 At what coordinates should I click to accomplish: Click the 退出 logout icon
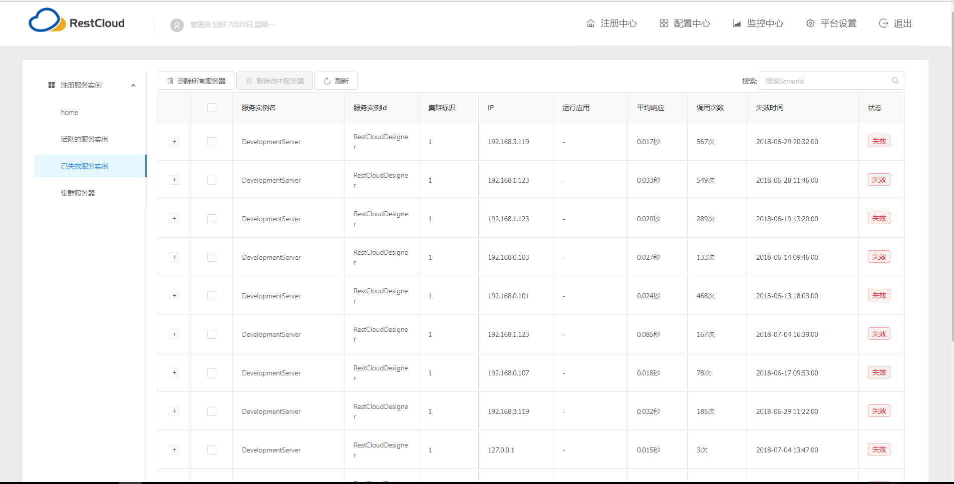(883, 24)
